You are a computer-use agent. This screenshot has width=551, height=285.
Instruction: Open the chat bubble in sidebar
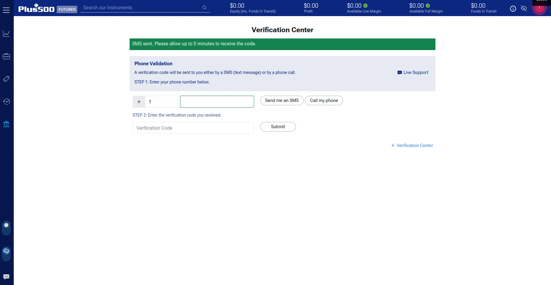tap(6, 277)
